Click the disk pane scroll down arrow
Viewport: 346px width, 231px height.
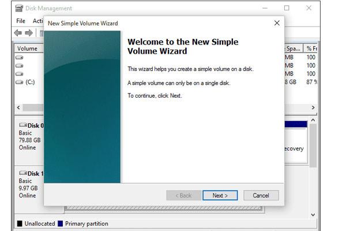(313, 214)
